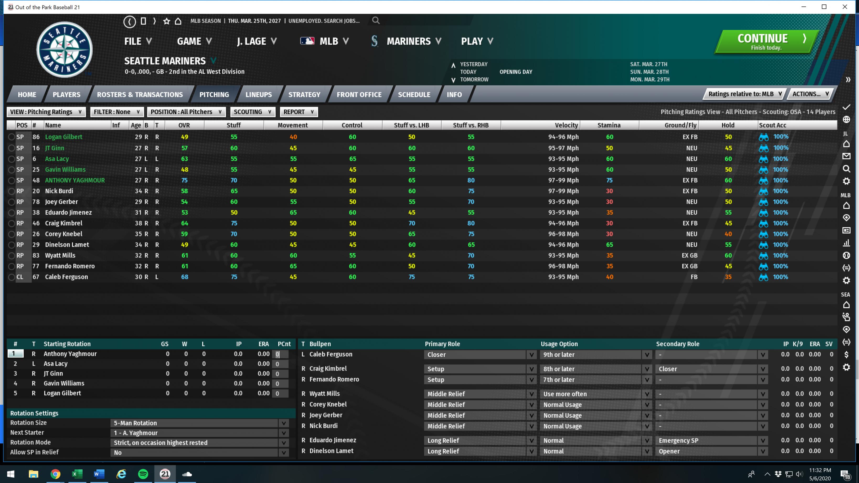Screen dimensions: 859x483
Task: Select the radio circle for Asa Lacy
Action: pyautogui.click(x=12, y=159)
